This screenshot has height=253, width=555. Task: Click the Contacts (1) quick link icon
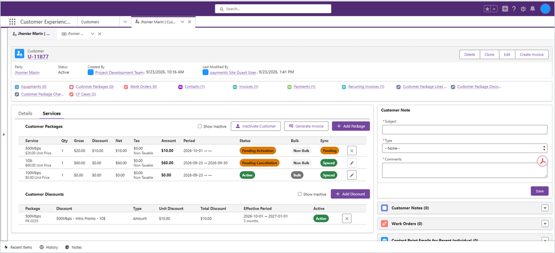tap(180, 87)
